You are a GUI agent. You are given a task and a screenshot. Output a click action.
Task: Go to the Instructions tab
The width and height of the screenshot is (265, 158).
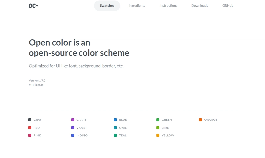(x=168, y=6)
